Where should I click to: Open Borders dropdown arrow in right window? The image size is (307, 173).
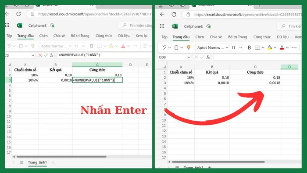[263, 47]
